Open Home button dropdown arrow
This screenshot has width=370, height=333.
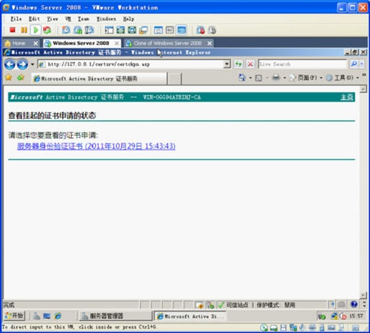[x=250, y=78]
